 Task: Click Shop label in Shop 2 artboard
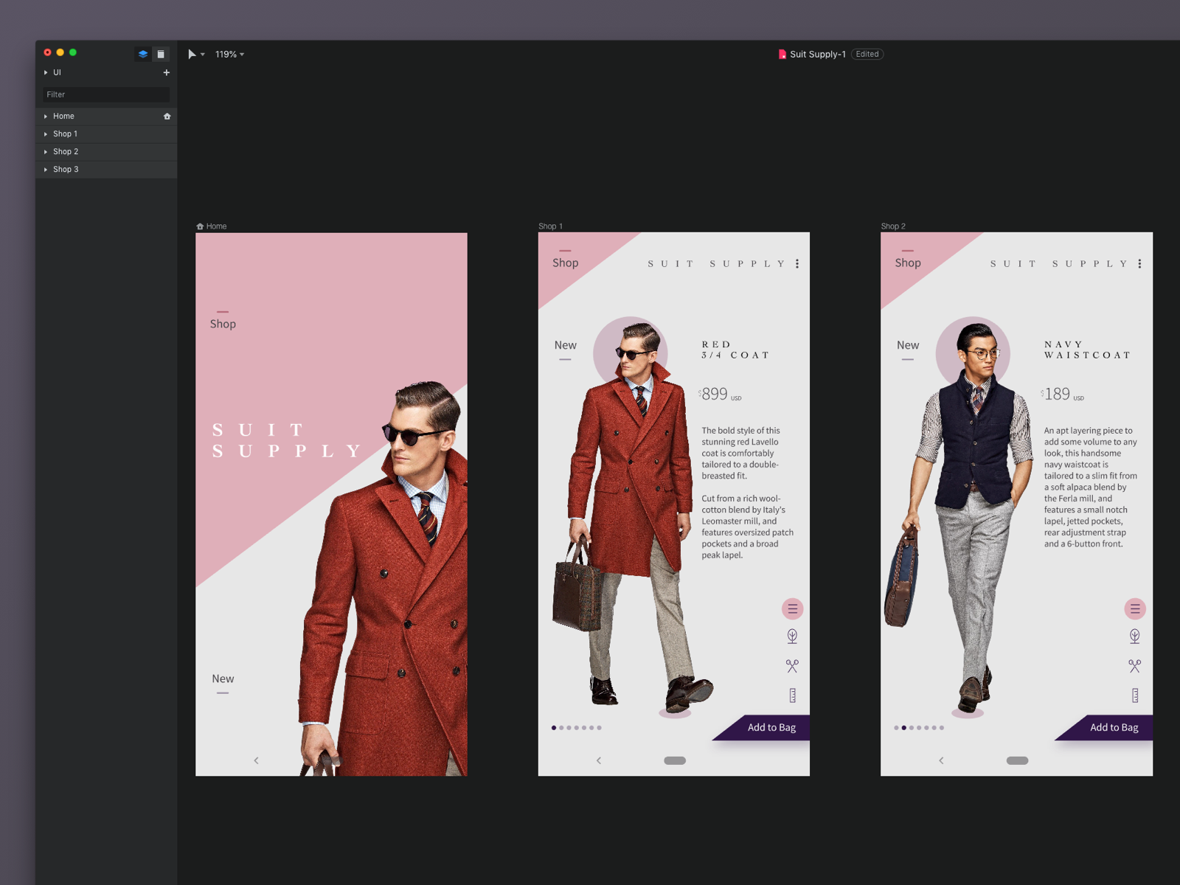[x=908, y=263]
